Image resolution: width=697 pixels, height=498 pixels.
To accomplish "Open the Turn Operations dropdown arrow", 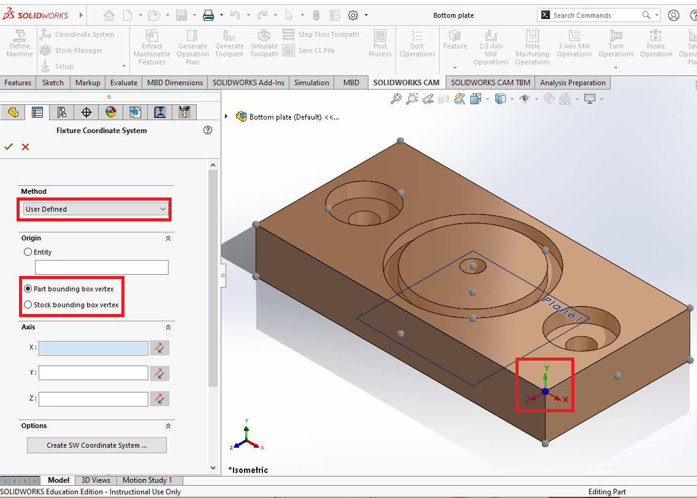I will tap(615, 67).
